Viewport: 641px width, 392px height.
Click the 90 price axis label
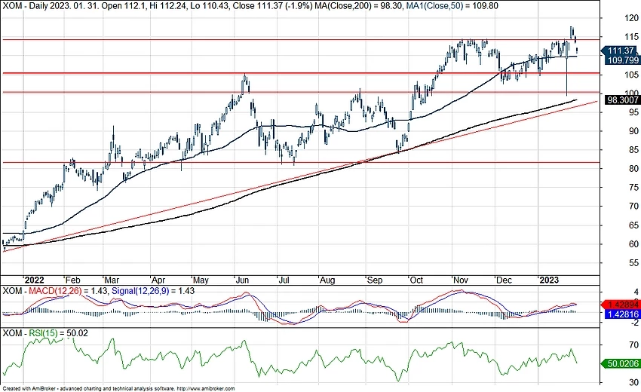pyautogui.click(x=633, y=131)
